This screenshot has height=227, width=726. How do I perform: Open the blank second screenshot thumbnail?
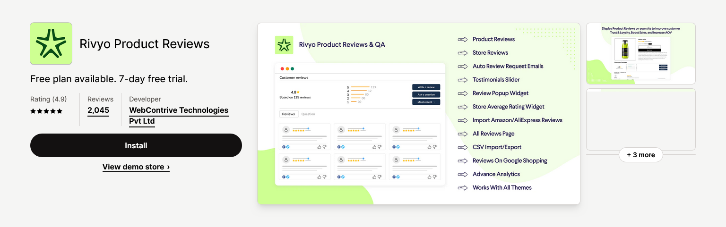pyautogui.click(x=641, y=119)
